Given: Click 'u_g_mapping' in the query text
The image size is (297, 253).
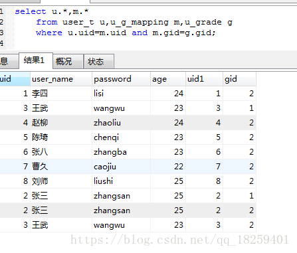Looking at the screenshot, I should [140, 22].
